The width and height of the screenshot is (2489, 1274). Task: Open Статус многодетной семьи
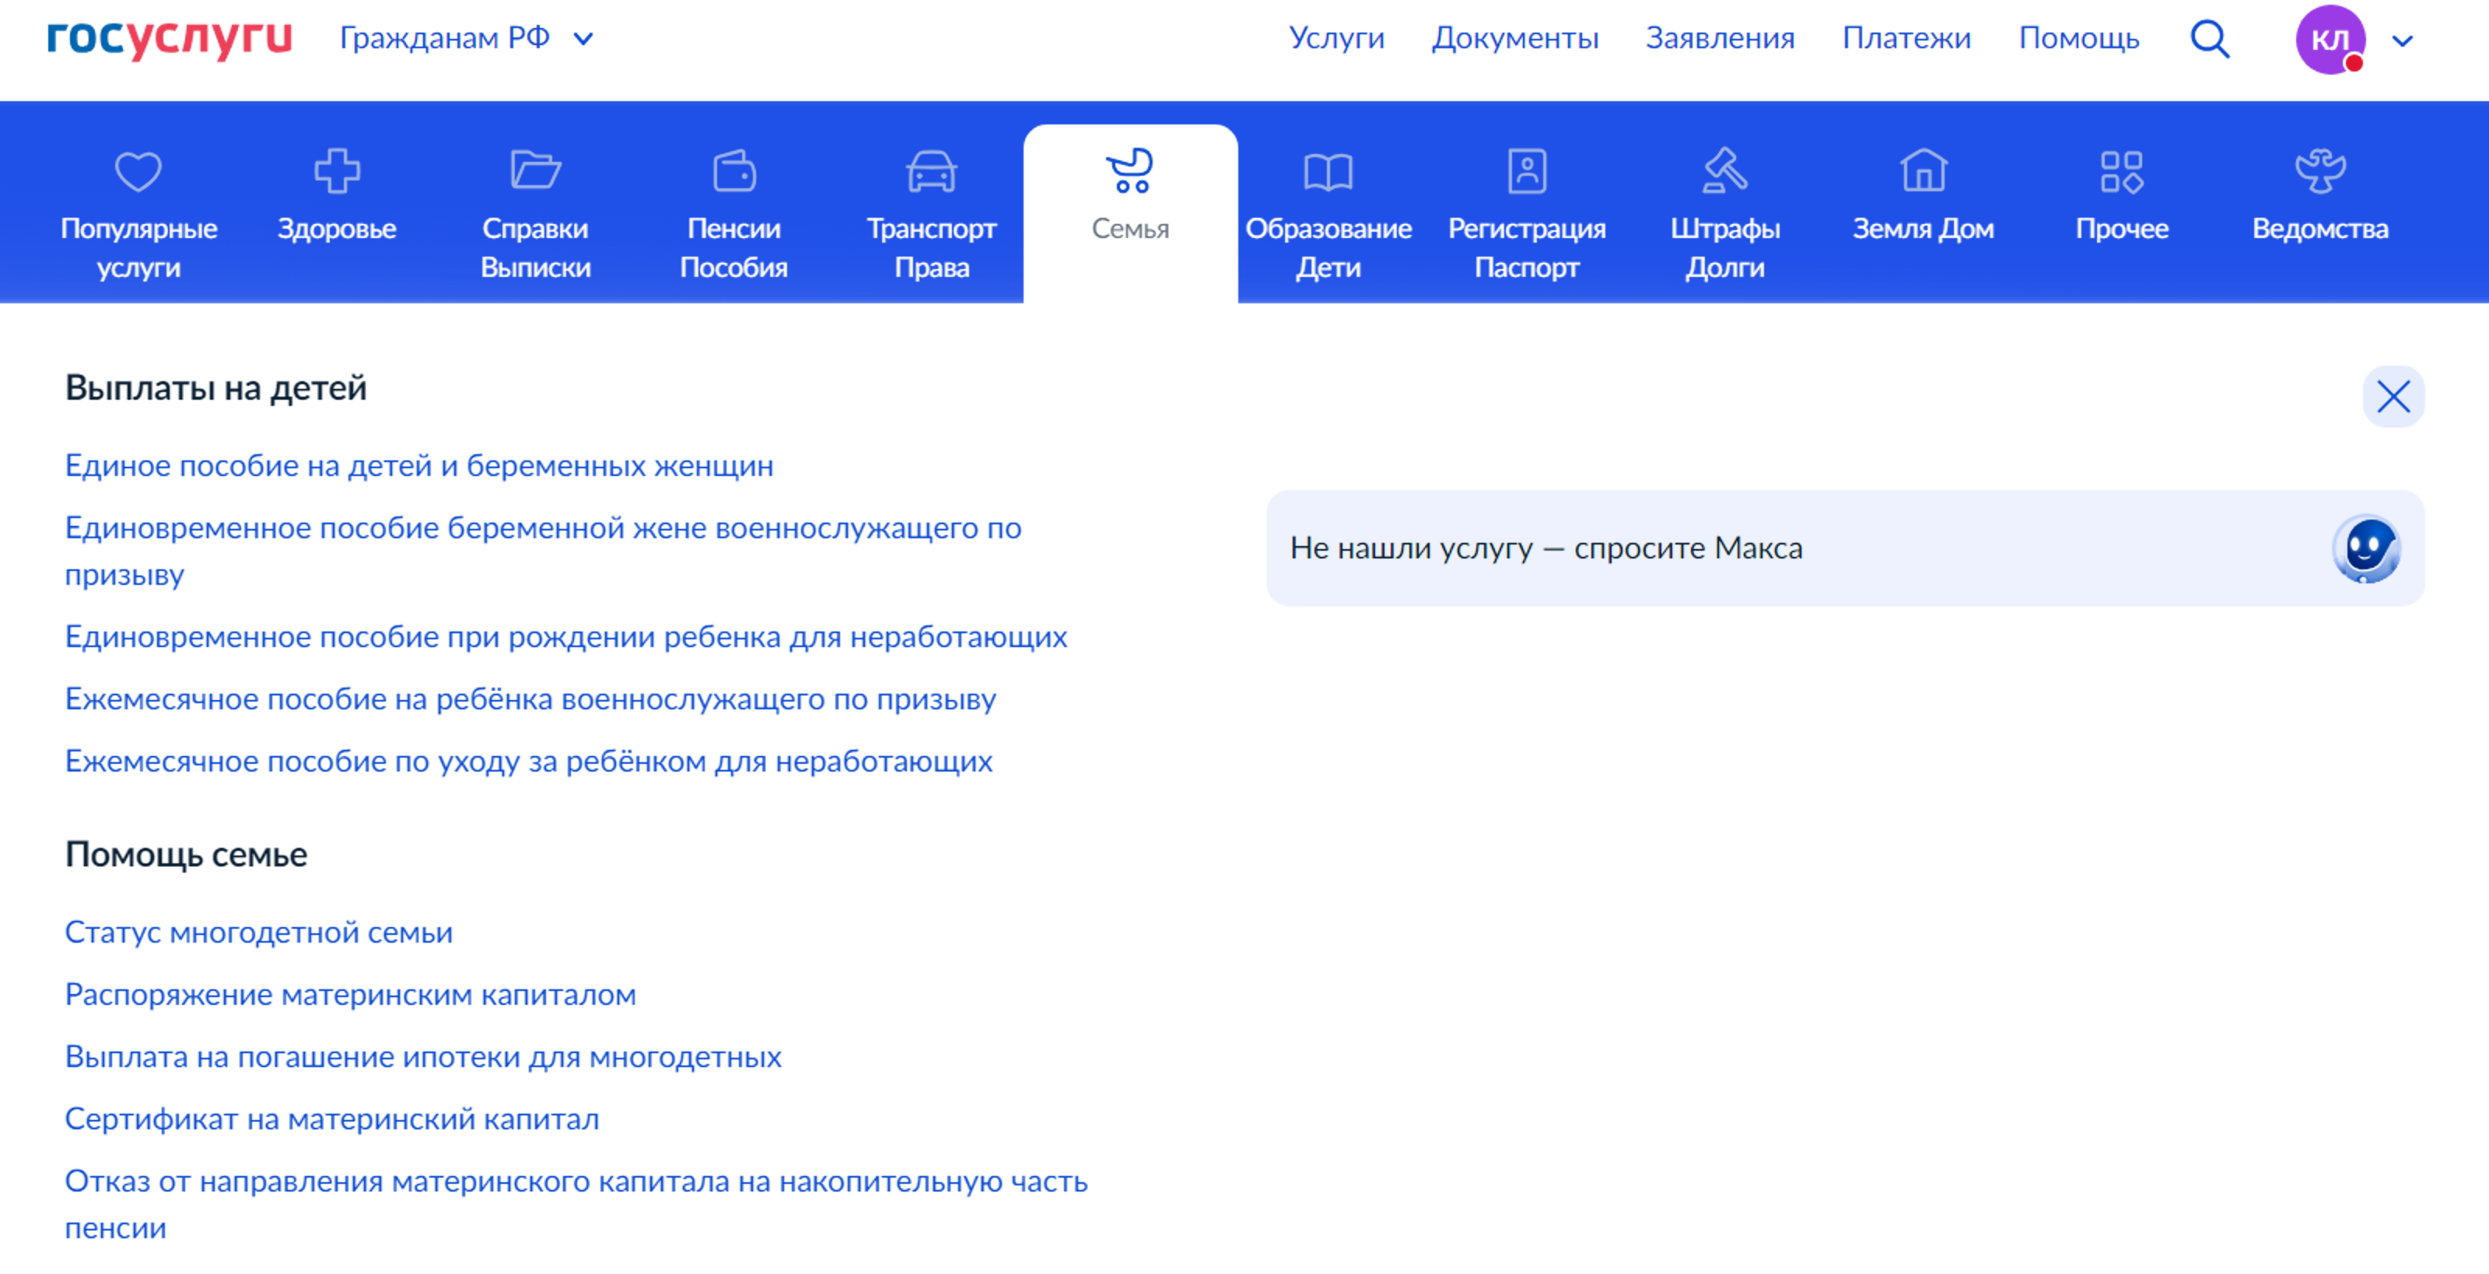coord(259,932)
